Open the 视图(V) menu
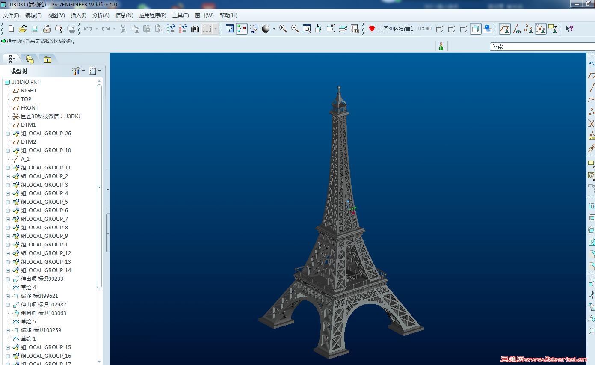The image size is (595, 365). 56,15
